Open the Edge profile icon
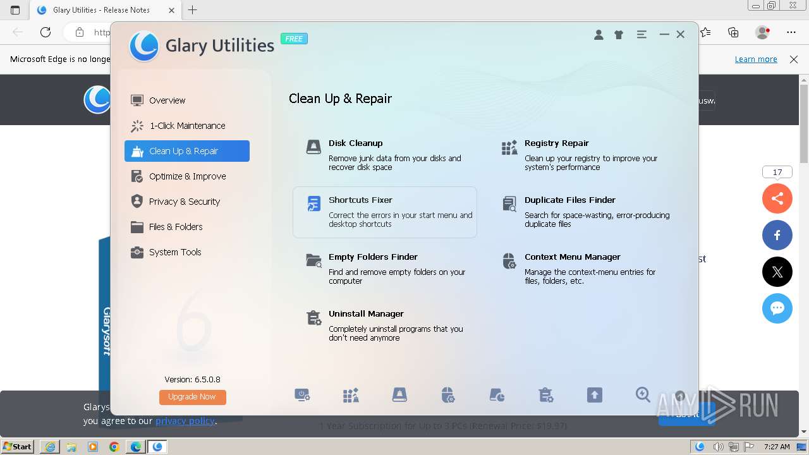This screenshot has height=455, width=809. (x=762, y=32)
